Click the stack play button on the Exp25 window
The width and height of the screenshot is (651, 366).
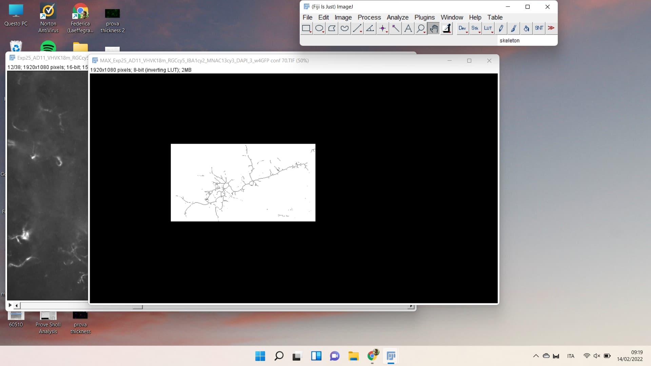tap(9, 305)
